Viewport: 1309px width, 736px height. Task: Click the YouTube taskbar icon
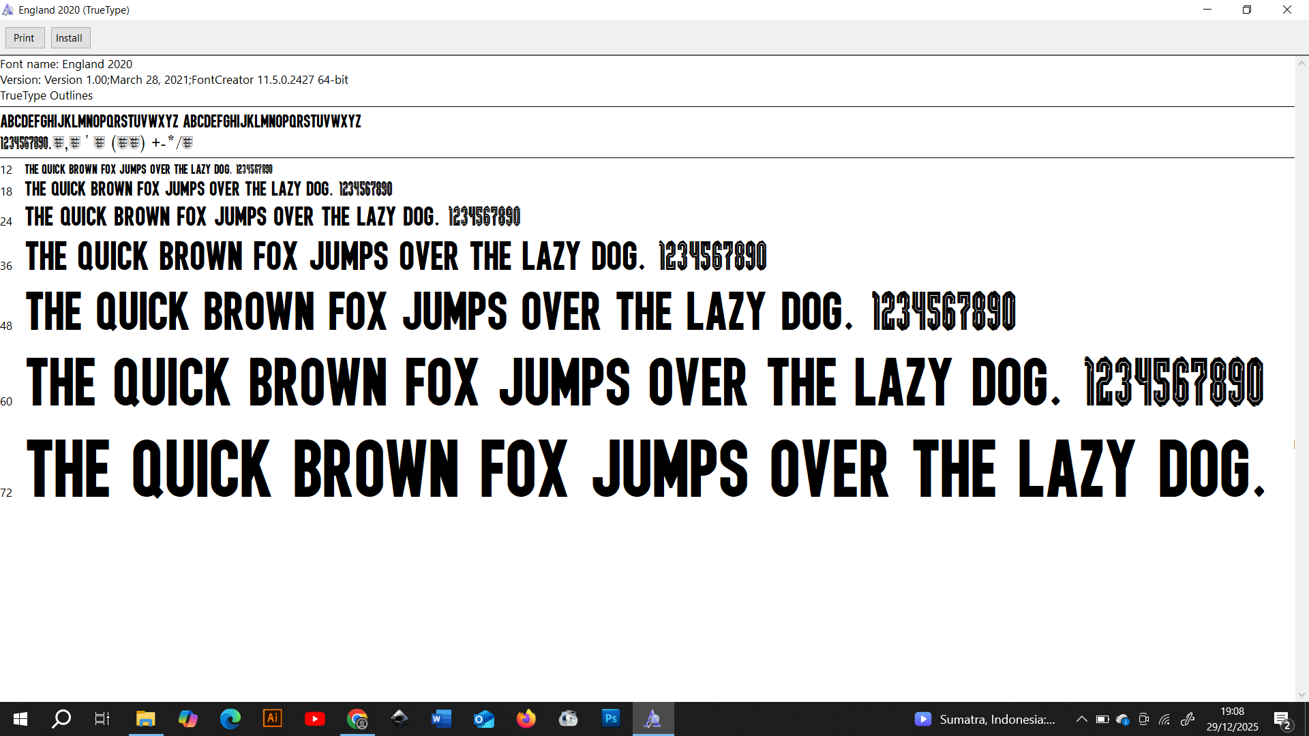(314, 719)
